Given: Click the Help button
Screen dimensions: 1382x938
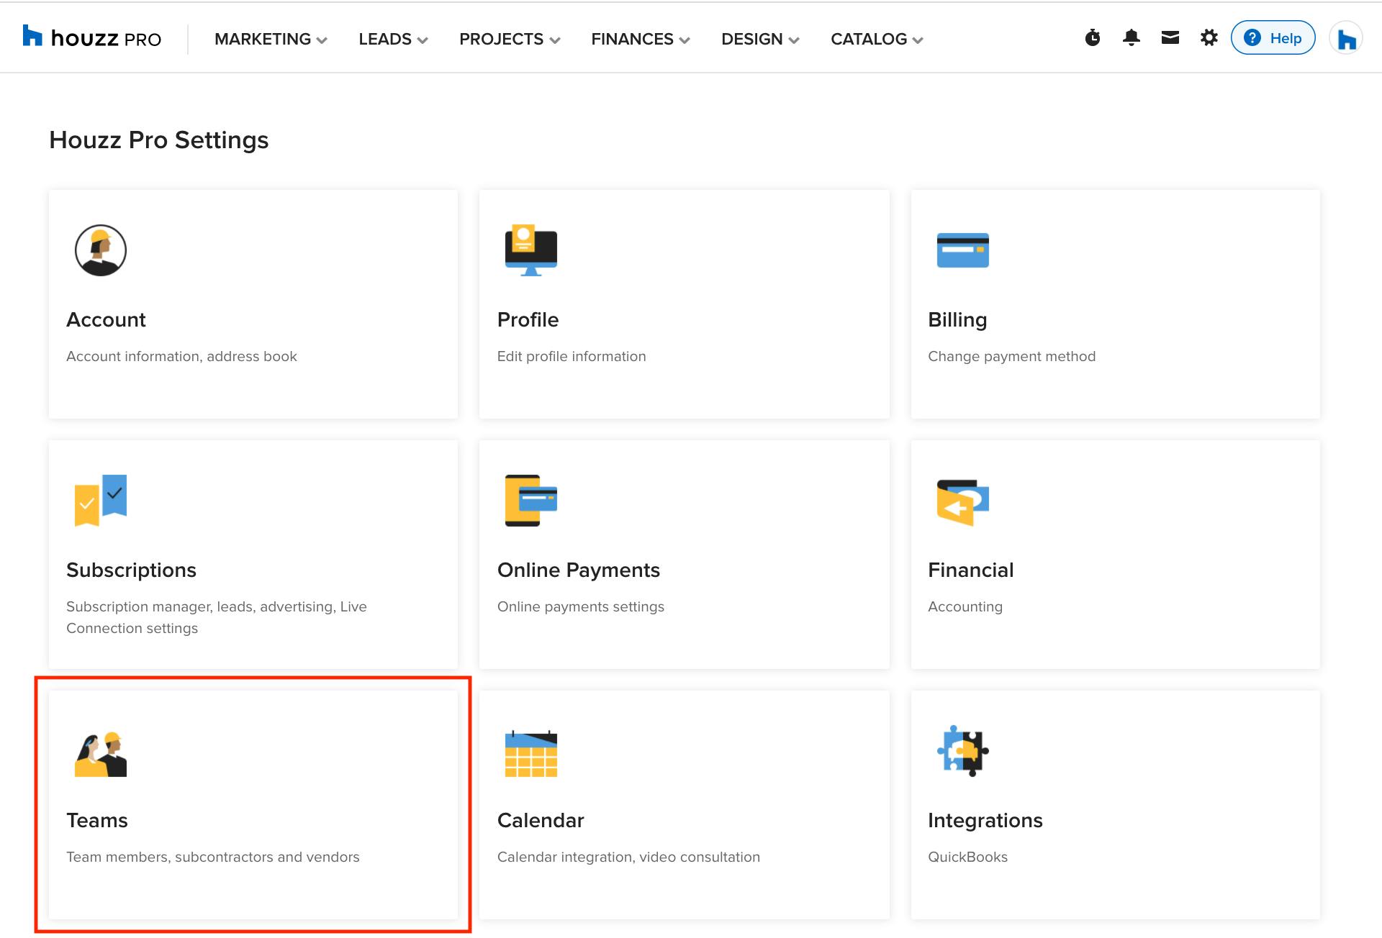Looking at the screenshot, I should pyautogui.click(x=1273, y=37).
